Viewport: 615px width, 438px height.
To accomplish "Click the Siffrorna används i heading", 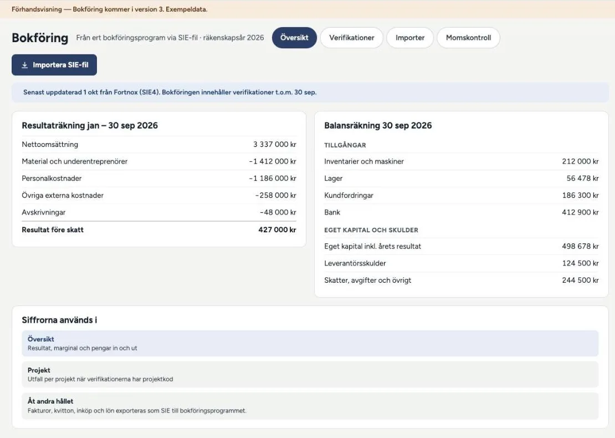I will tap(59, 320).
